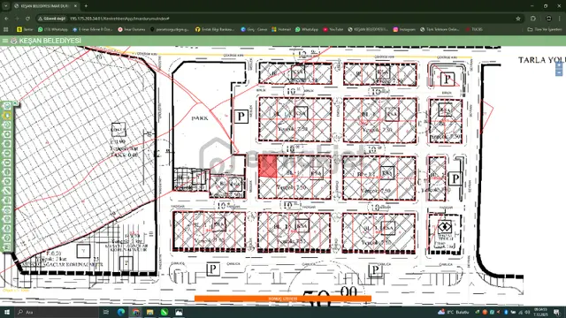Open the tab search dropdown arrow
This screenshot has height=318, width=566.
(6, 6)
